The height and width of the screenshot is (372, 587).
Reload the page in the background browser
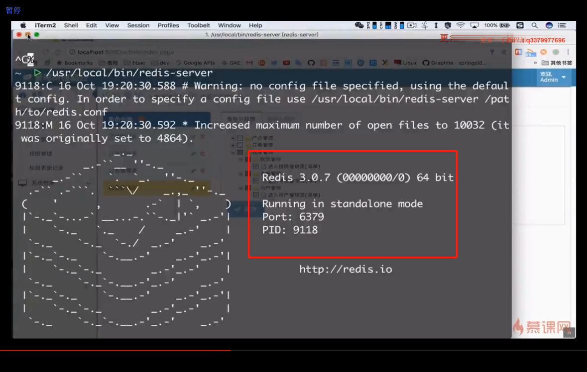point(58,52)
